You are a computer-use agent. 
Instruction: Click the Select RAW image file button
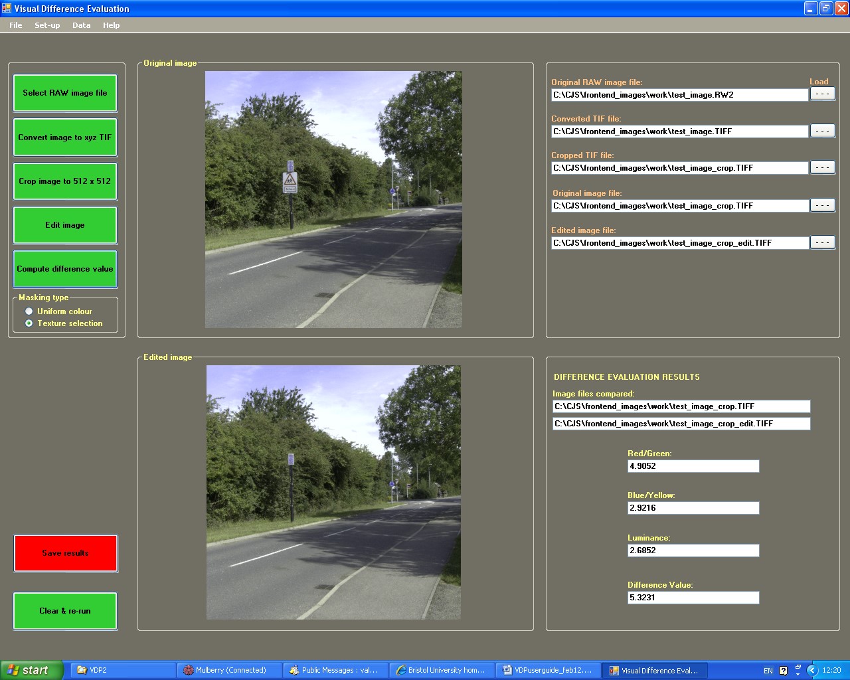click(x=65, y=93)
